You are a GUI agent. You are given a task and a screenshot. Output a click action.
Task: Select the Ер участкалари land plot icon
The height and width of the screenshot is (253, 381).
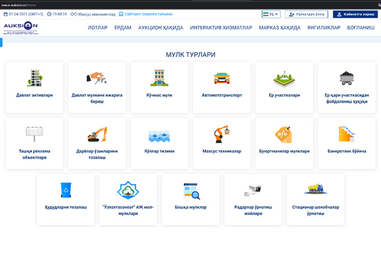[x=285, y=78]
